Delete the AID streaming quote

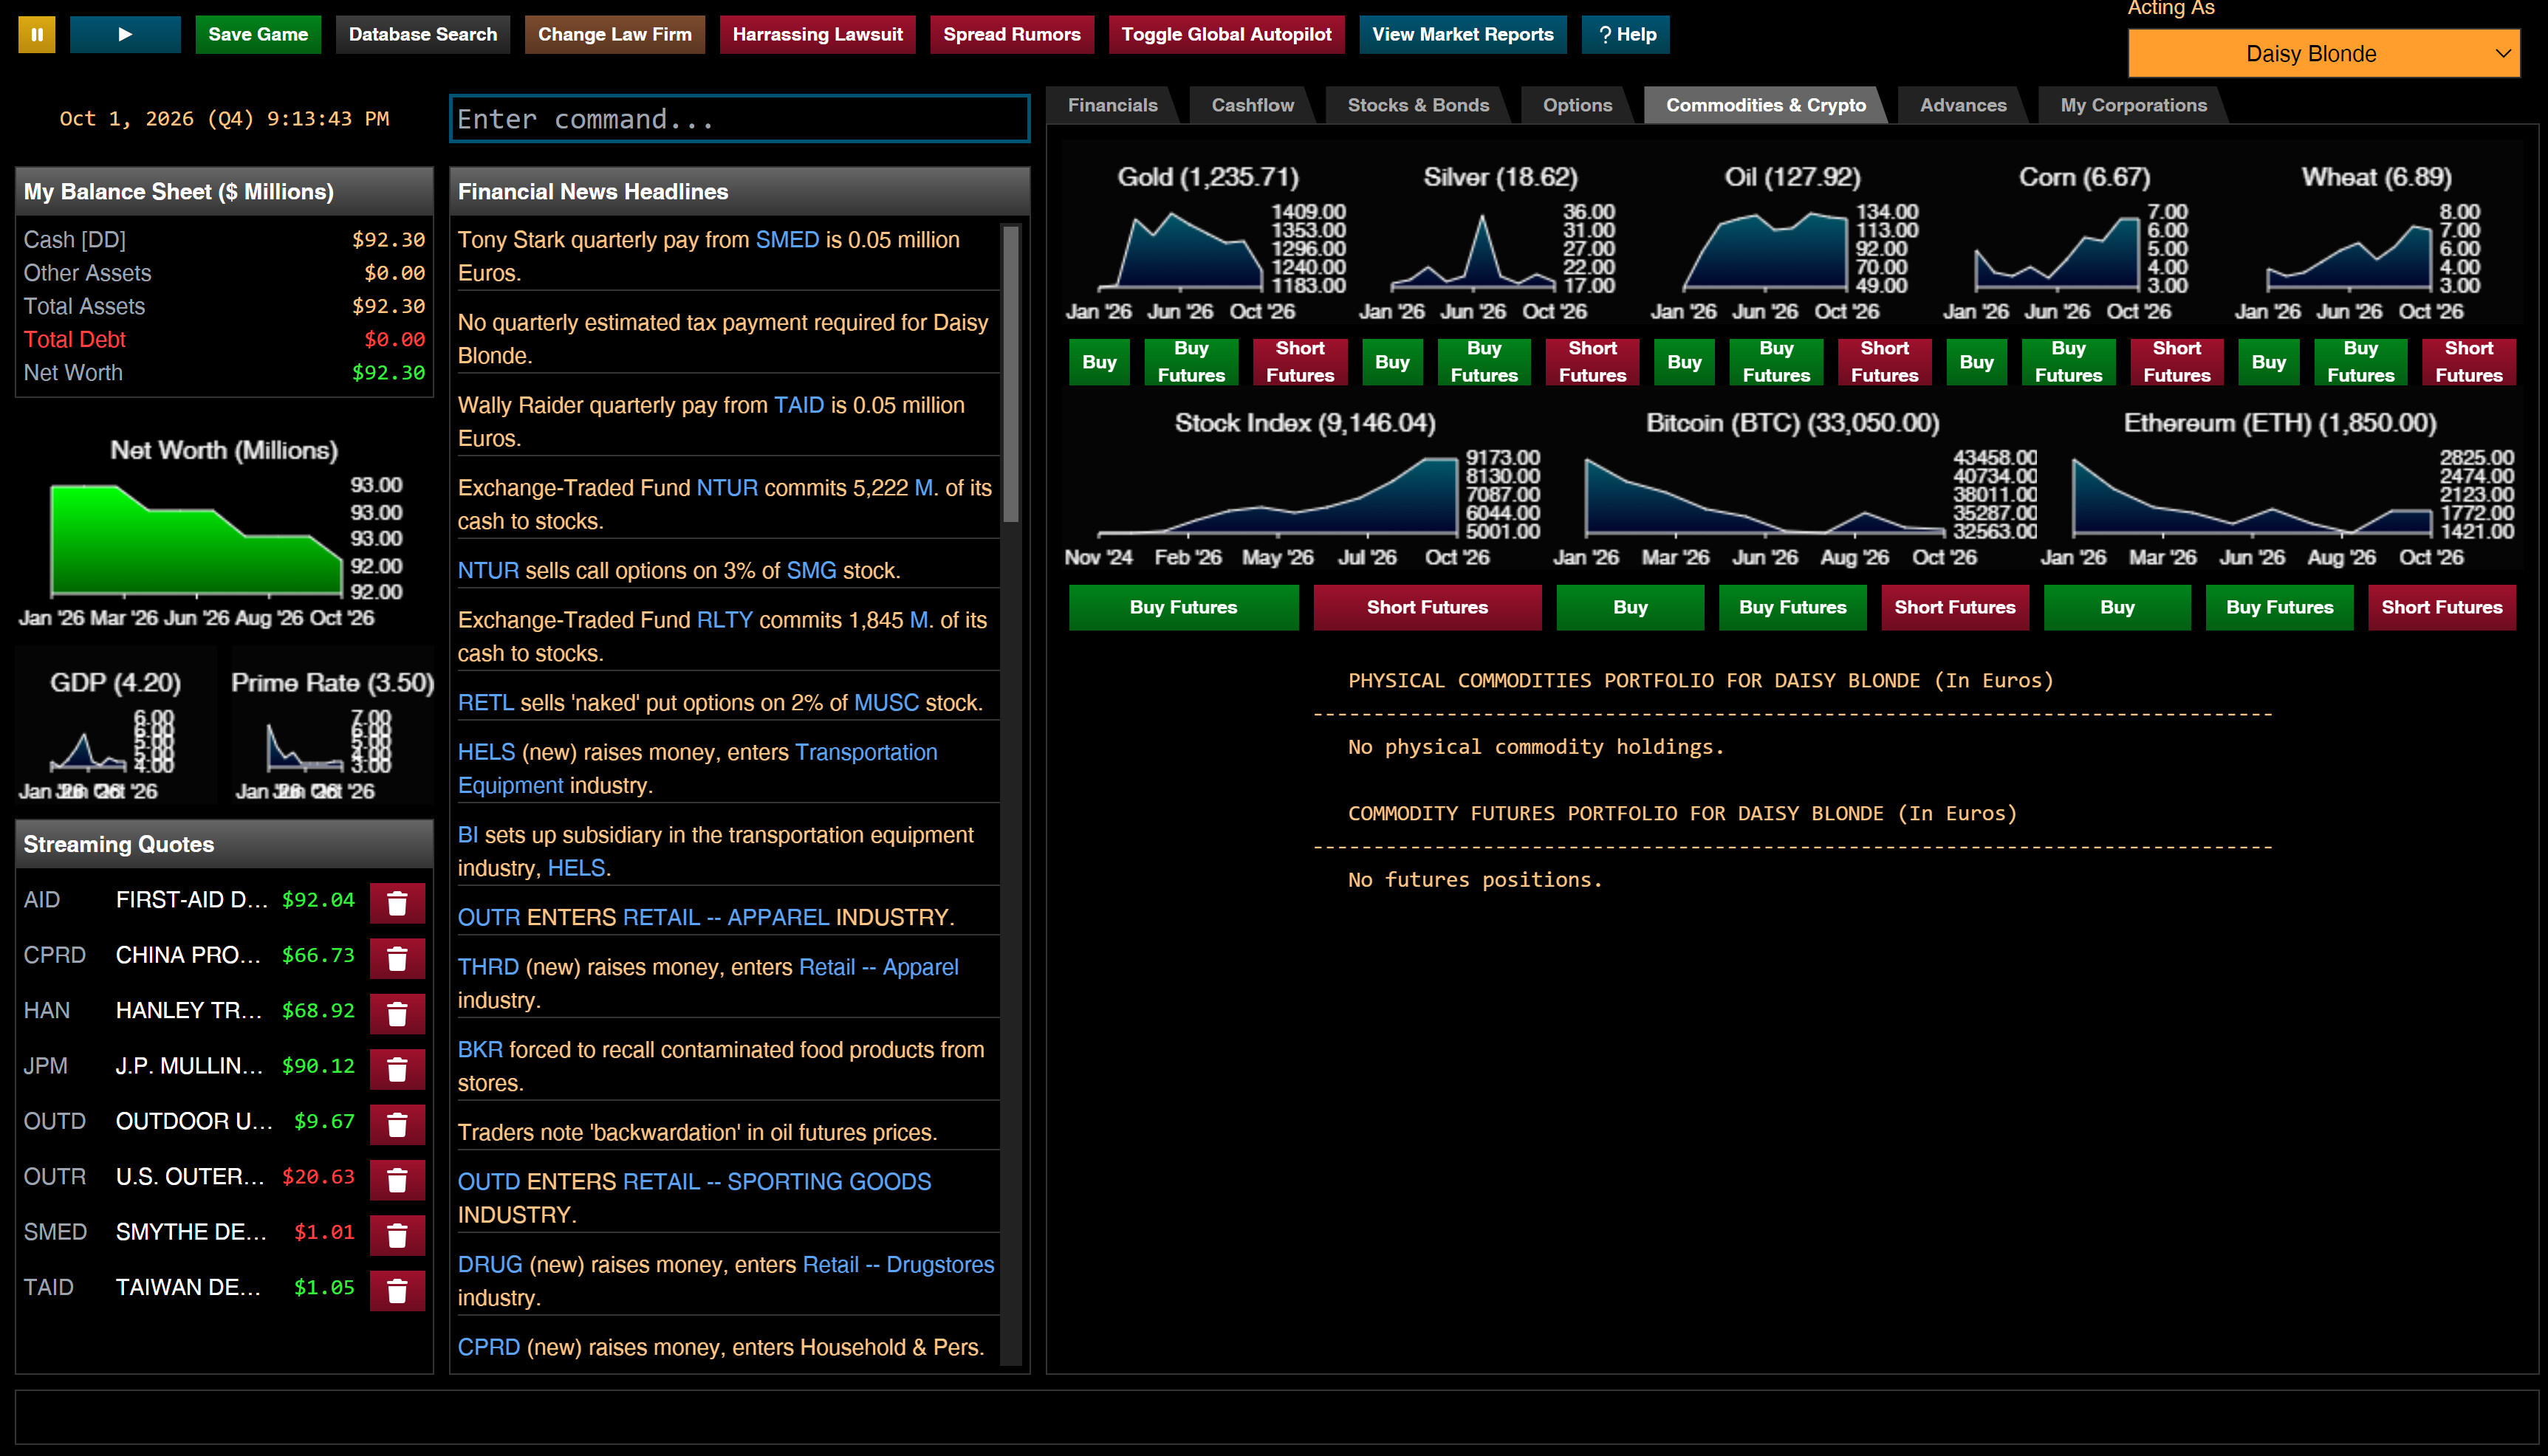click(x=397, y=903)
